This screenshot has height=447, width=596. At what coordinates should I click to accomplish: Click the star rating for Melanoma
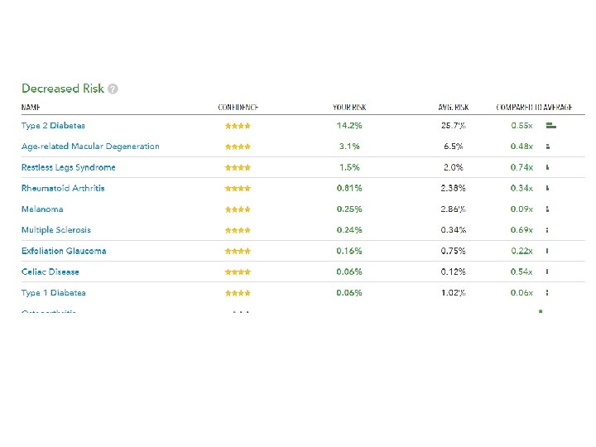238,209
